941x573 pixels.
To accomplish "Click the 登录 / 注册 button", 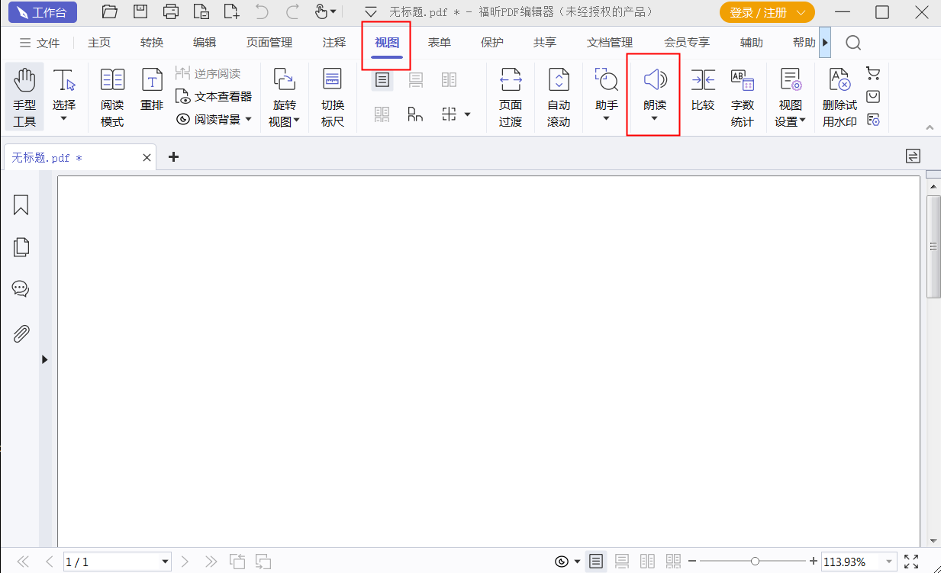I will 766,12.
